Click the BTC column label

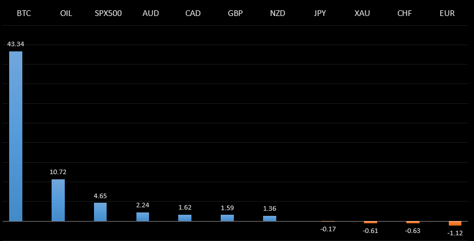23,13
